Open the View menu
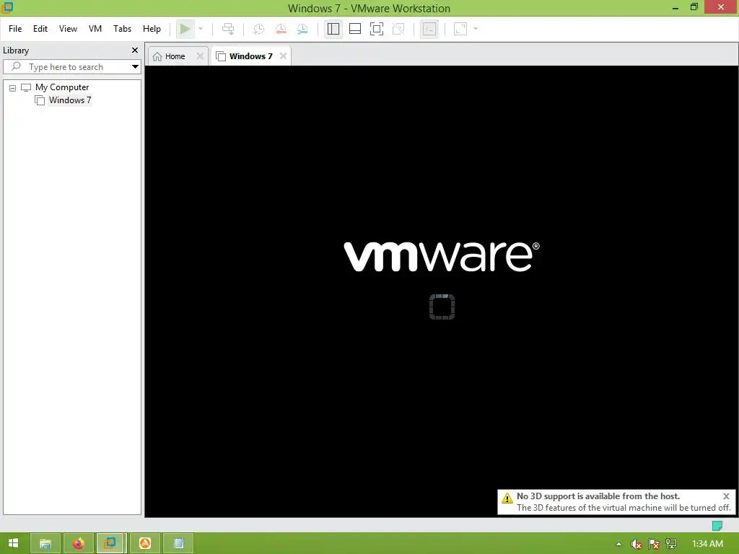This screenshot has width=739, height=554. (x=68, y=29)
